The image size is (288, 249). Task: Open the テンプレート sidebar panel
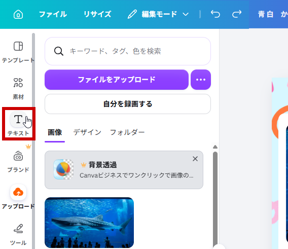click(x=18, y=52)
